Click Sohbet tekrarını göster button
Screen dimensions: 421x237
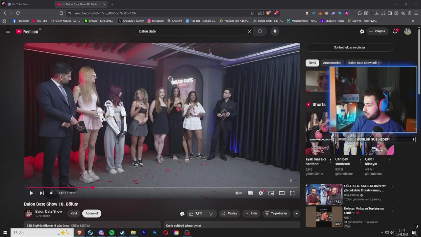tap(350, 47)
